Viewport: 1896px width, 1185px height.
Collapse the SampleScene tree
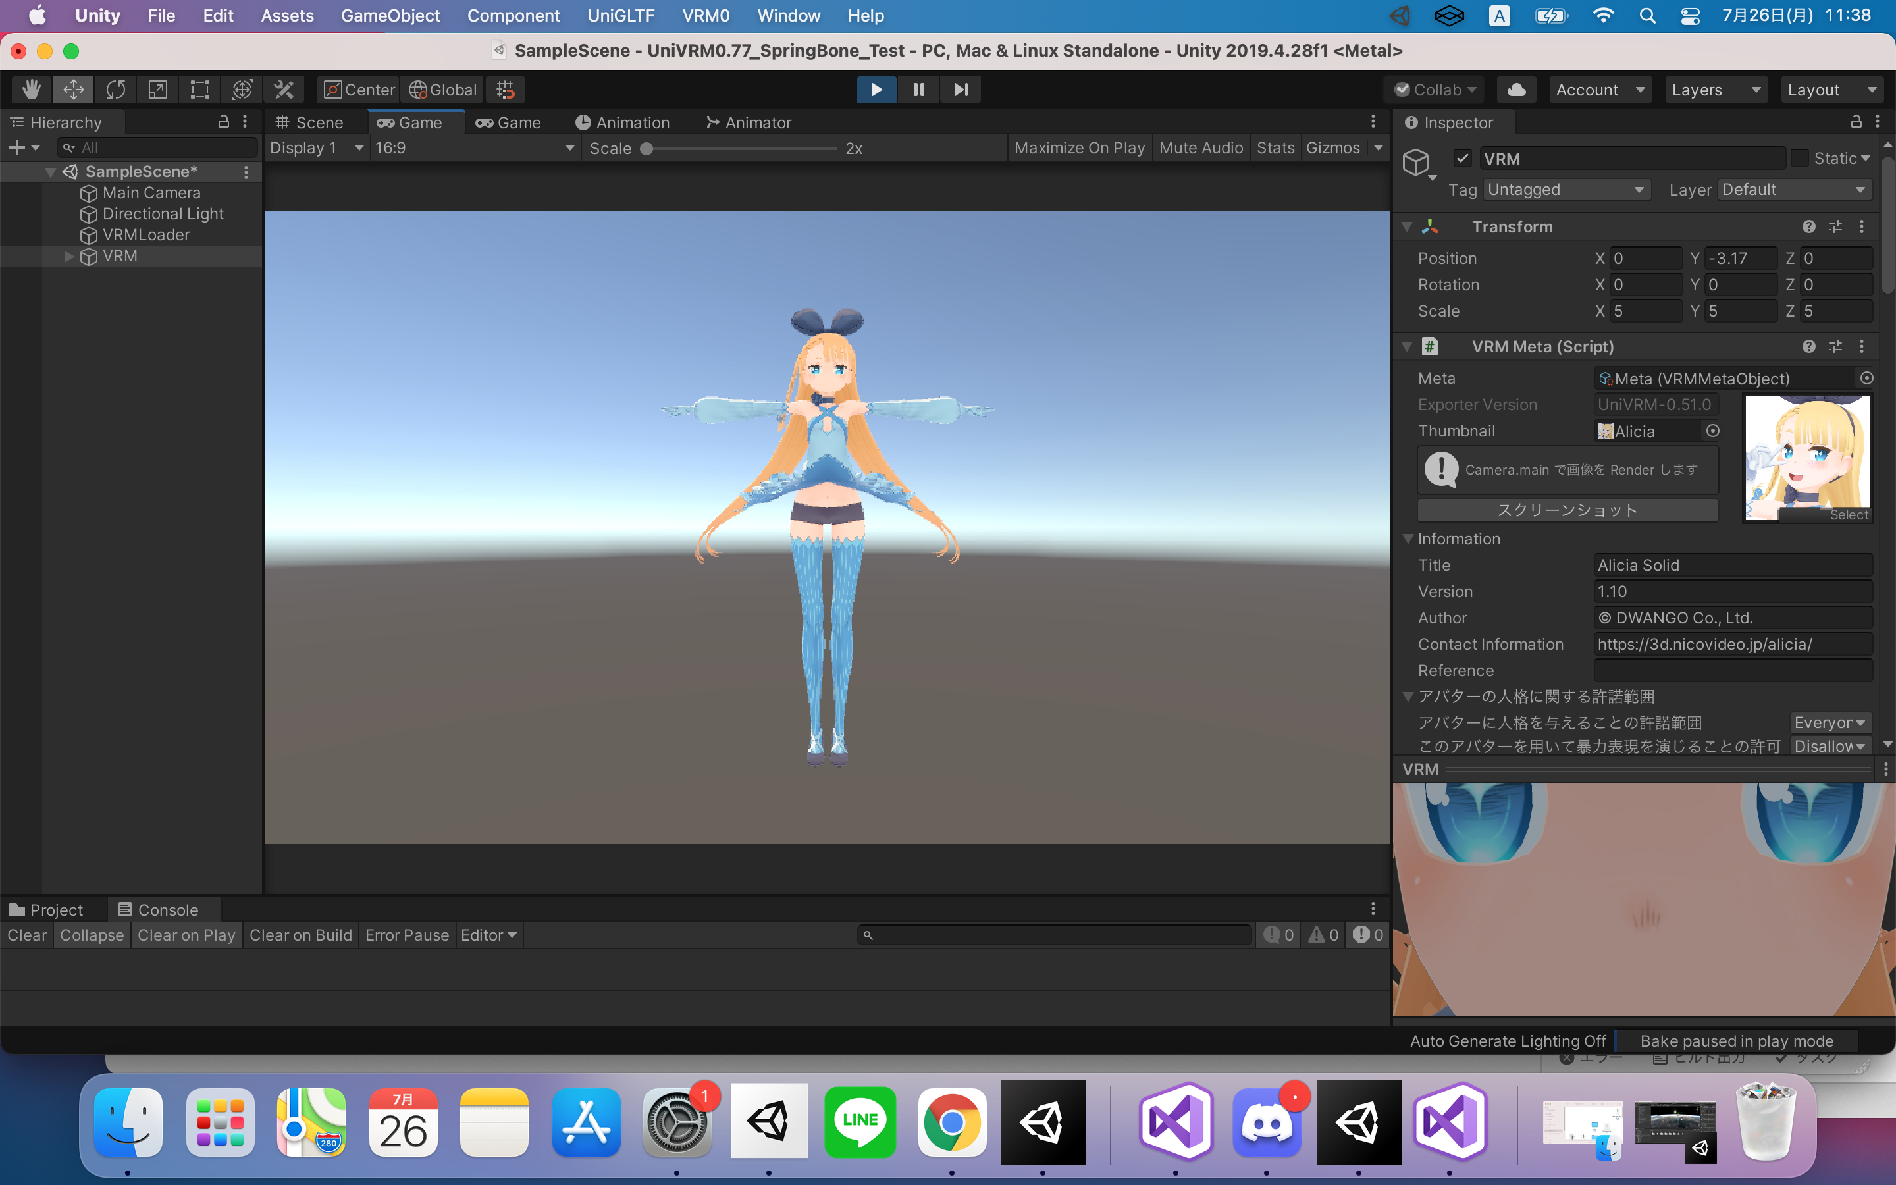coord(50,172)
